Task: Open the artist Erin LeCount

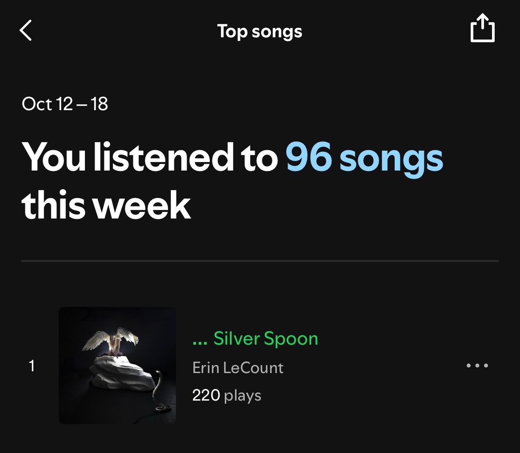Action: click(238, 368)
